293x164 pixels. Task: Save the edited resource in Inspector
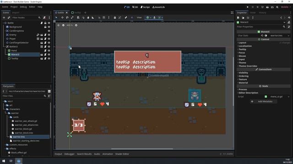click(x=248, y=18)
